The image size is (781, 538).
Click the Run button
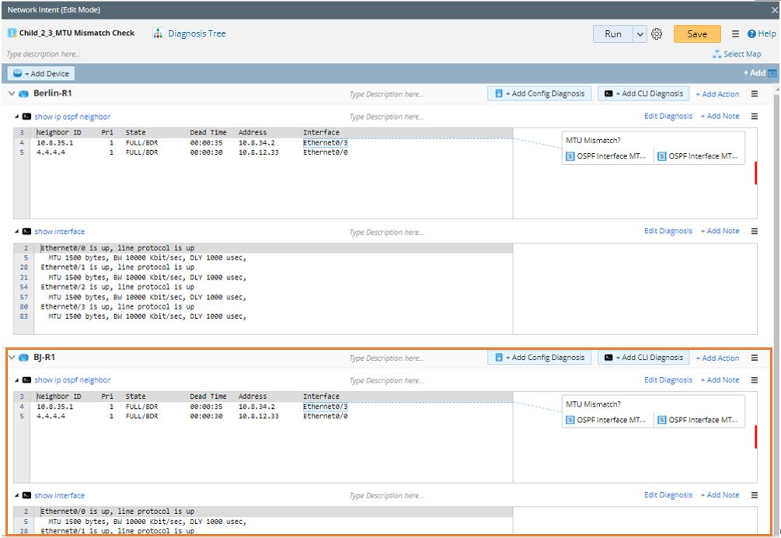pos(613,34)
